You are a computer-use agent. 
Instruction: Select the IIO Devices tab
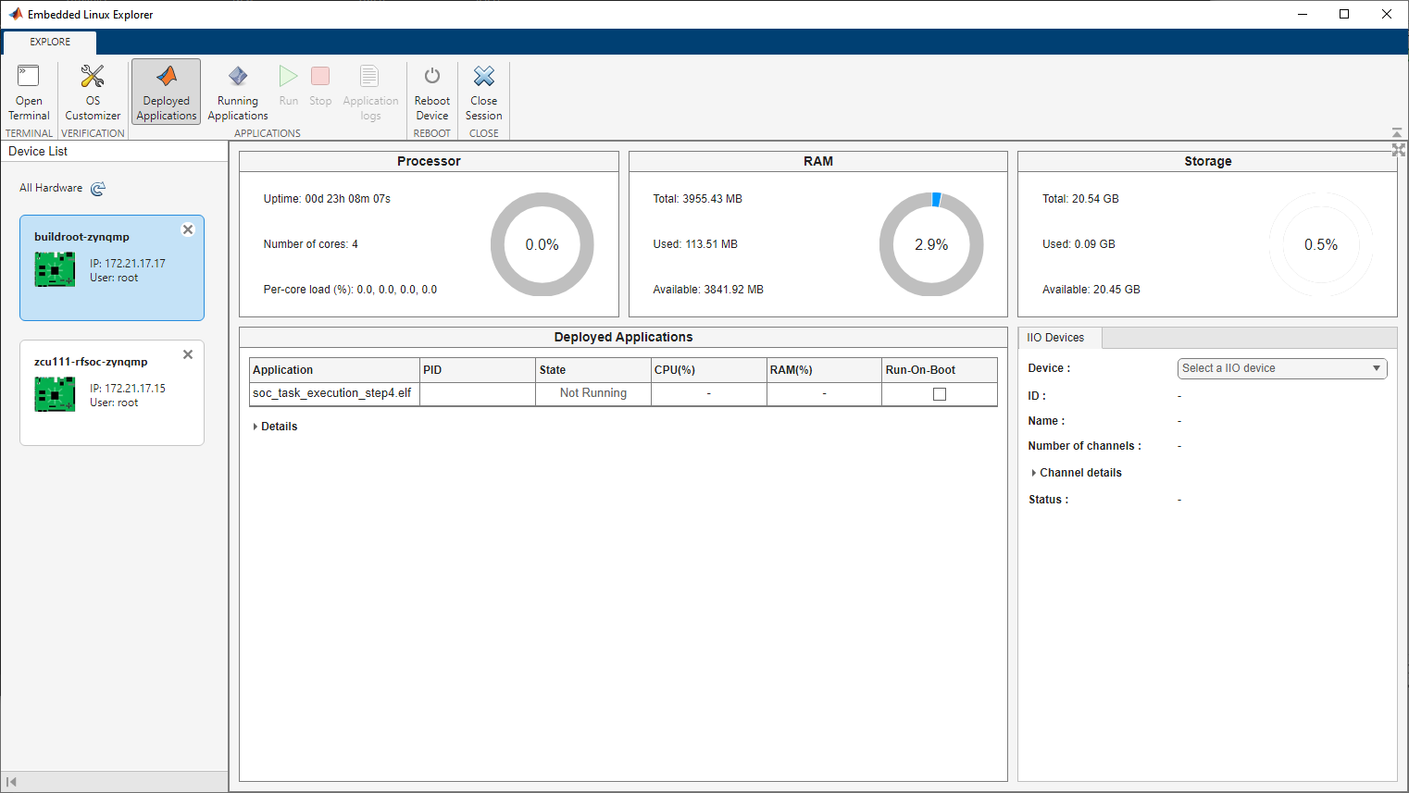tap(1055, 338)
